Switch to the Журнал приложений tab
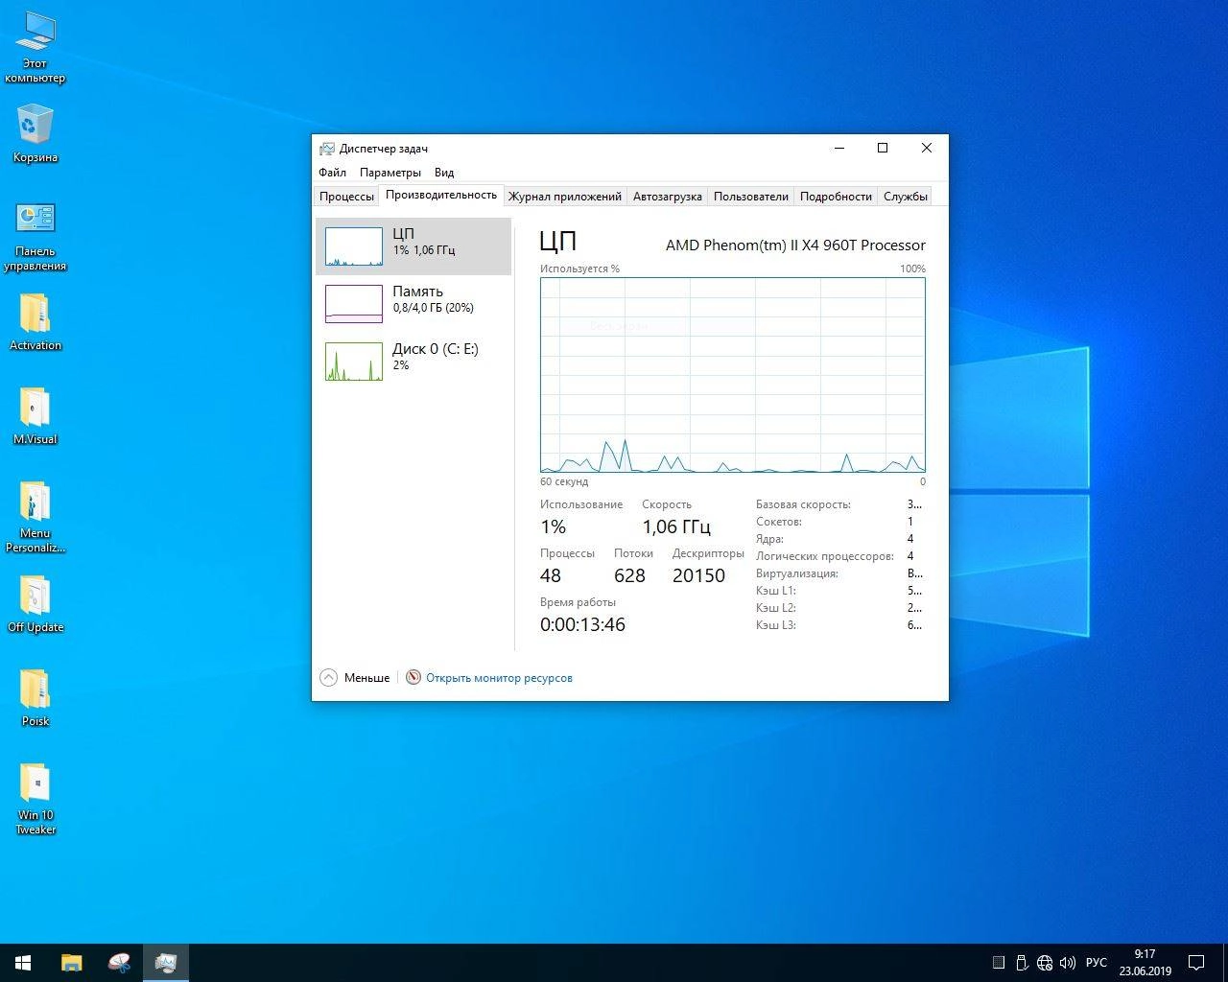The width and height of the screenshot is (1228, 982). (565, 197)
